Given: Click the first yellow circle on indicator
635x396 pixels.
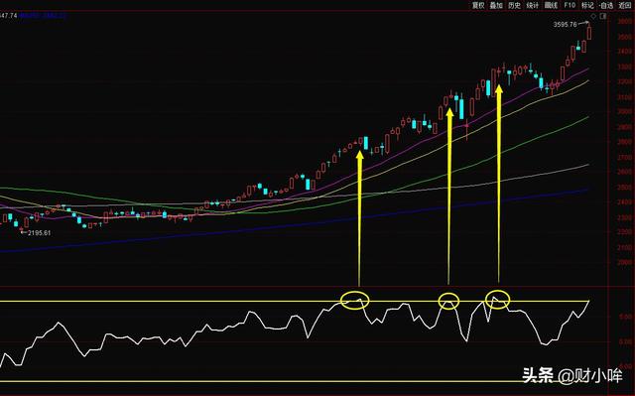Looking at the screenshot, I should (x=355, y=300).
